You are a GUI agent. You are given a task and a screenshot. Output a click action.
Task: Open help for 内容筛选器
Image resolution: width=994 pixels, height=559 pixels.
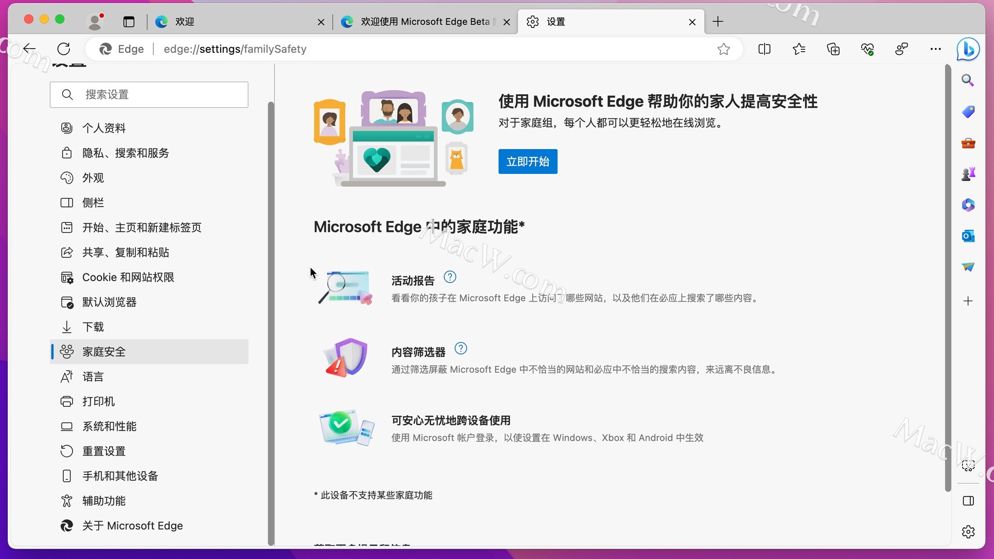click(461, 348)
